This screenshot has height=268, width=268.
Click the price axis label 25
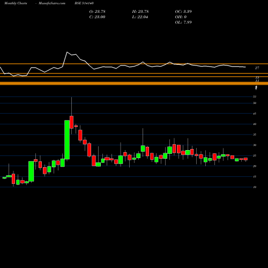tap(255, 155)
